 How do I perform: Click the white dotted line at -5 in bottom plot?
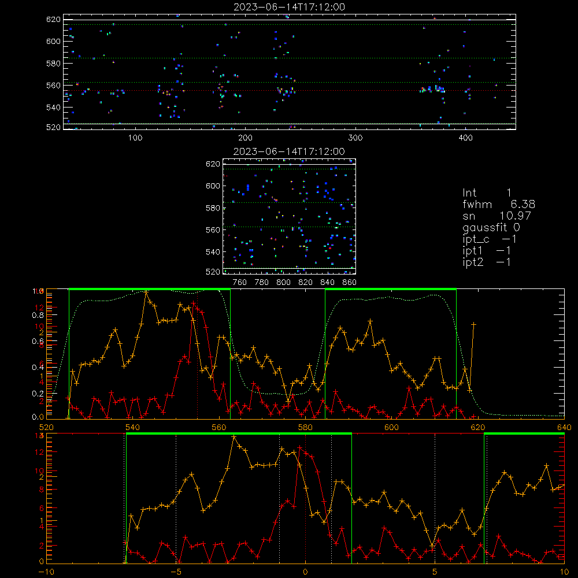pos(176,498)
